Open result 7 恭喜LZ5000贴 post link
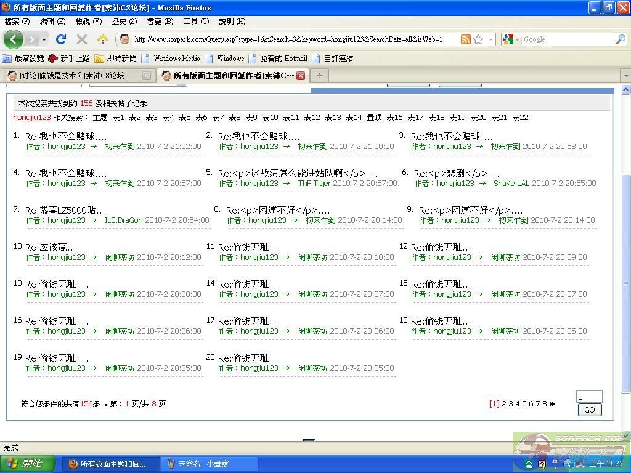The height and width of the screenshot is (473, 631). (67, 211)
